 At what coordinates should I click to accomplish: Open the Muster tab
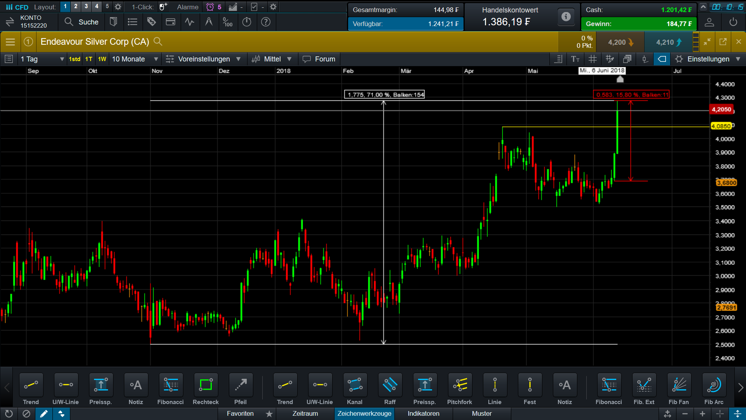481,413
